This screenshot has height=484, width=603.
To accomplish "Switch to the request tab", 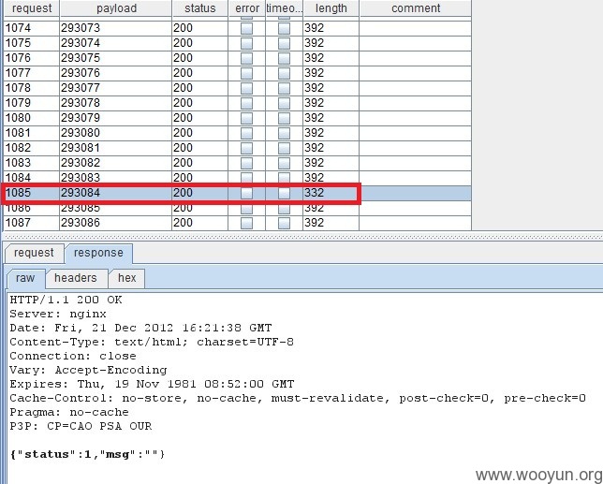I will click(x=34, y=253).
